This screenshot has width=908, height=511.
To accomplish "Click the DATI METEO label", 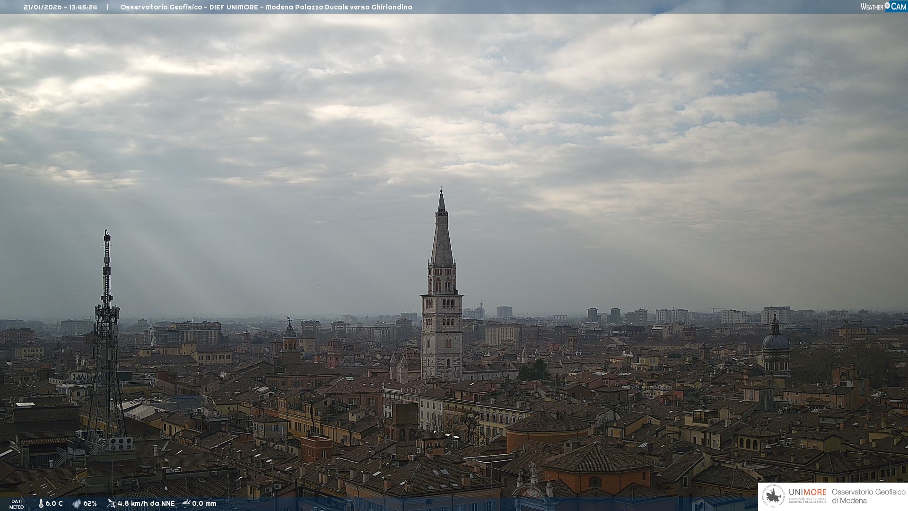I will pos(17,504).
